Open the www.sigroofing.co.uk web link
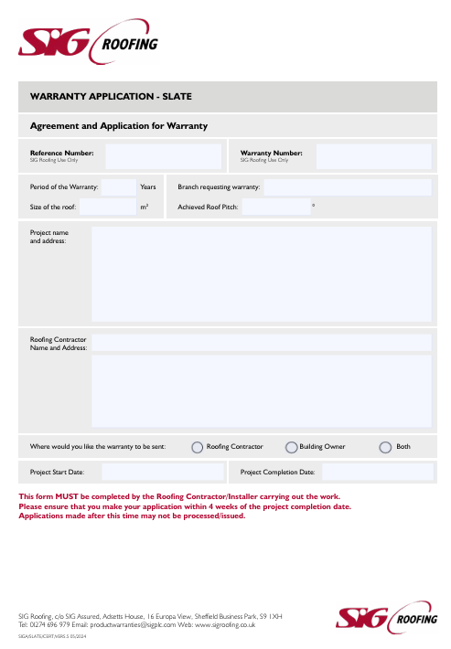Screen dimensions: 451x649 [x=225, y=624]
